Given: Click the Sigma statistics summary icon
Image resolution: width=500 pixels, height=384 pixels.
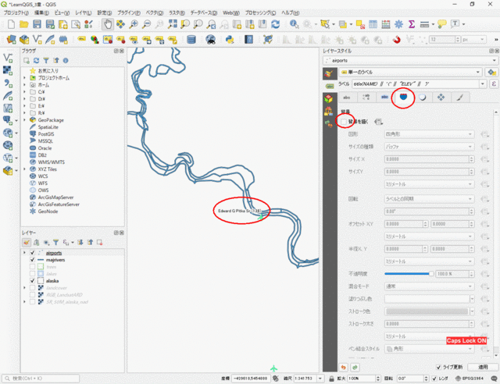Looking at the screenshot, I should click(x=412, y=24).
